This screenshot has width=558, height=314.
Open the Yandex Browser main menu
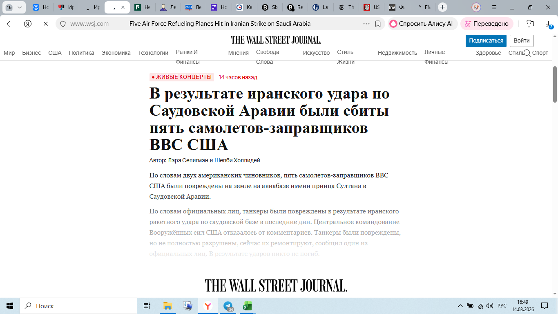coord(494,7)
